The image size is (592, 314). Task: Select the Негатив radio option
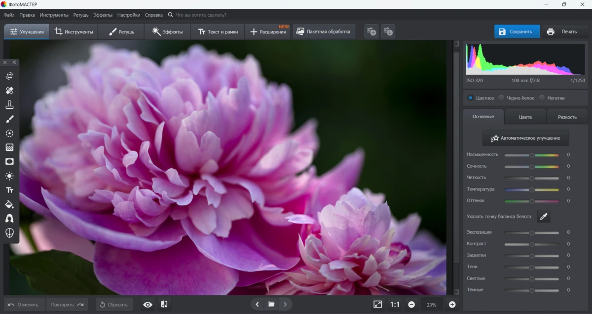(x=542, y=98)
